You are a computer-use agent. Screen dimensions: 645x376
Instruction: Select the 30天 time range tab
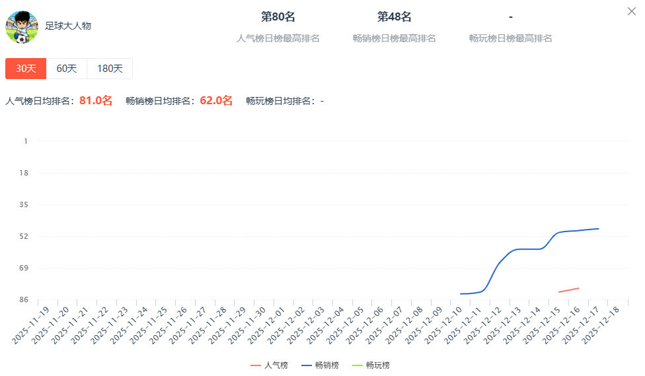point(26,69)
